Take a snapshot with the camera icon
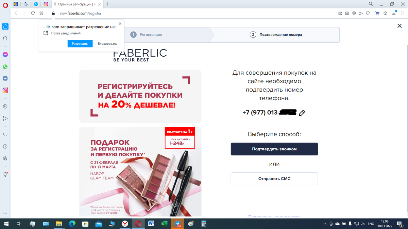 (347, 13)
